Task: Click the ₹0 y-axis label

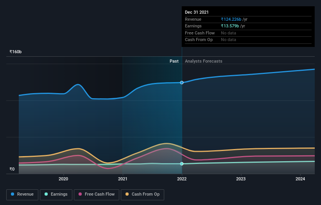Action: click(x=12, y=169)
